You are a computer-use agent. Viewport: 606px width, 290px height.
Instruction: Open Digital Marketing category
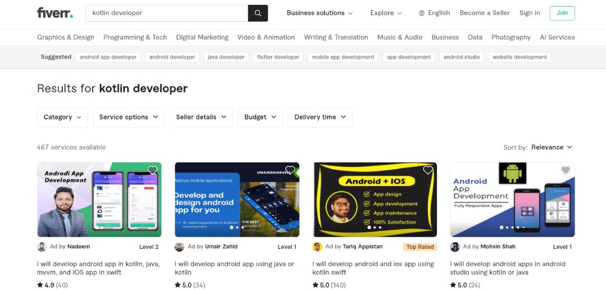click(x=202, y=37)
